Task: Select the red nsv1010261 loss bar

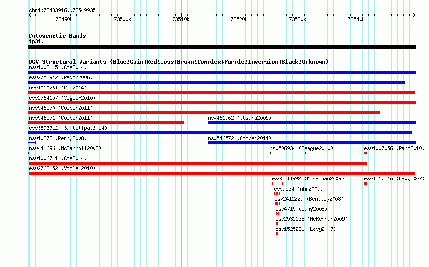Action: pos(222,92)
